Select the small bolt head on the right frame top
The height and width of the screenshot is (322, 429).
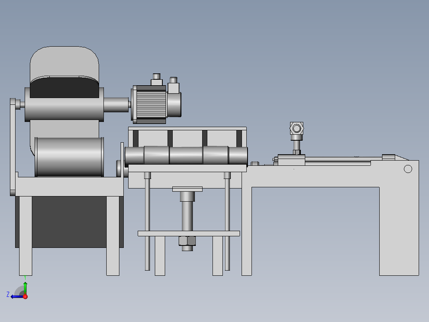pyautogui.click(x=255, y=164)
